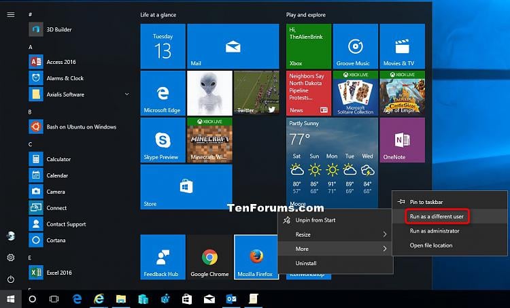This screenshot has width=510, height=308.
Task: Click the letter A section header
Action: tap(30, 47)
